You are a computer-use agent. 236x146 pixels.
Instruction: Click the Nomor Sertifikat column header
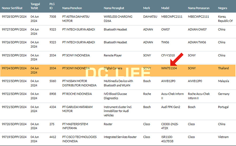(12, 8)
